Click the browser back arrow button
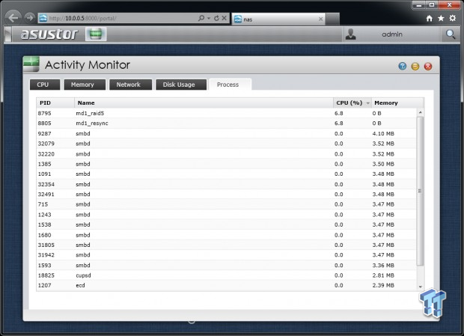The image size is (464, 336). click(13, 18)
